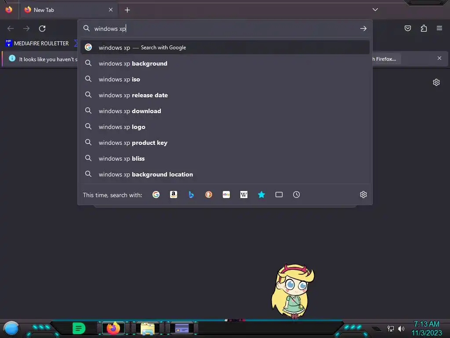Open the Firefox hamburger menu
Screen dimensions: 450x338
point(439,28)
